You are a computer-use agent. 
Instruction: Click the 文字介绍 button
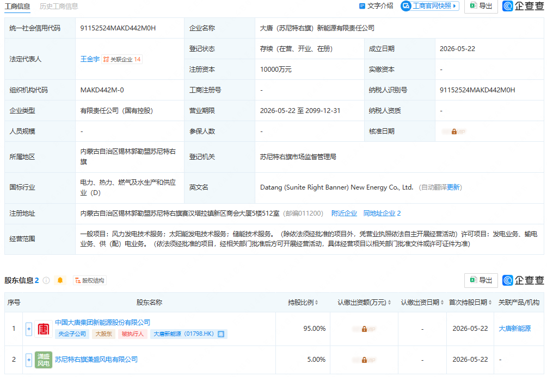(x=376, y=6)
